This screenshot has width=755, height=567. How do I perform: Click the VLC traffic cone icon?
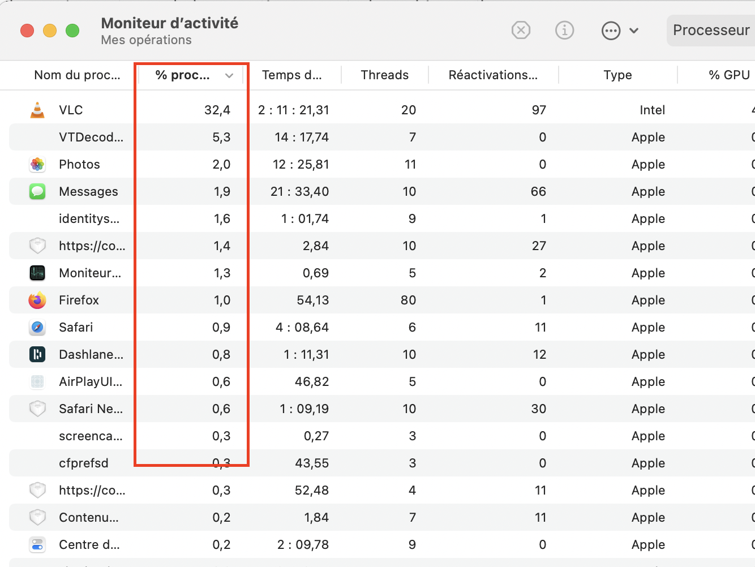tap(37, 110)
